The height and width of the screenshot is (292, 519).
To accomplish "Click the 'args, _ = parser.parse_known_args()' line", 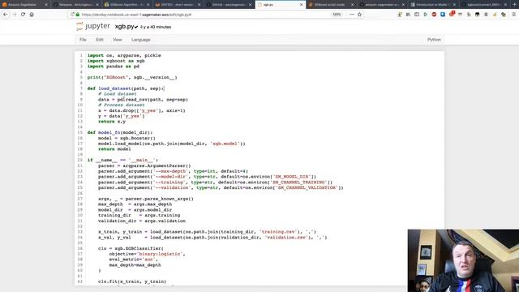I will 146,199.
